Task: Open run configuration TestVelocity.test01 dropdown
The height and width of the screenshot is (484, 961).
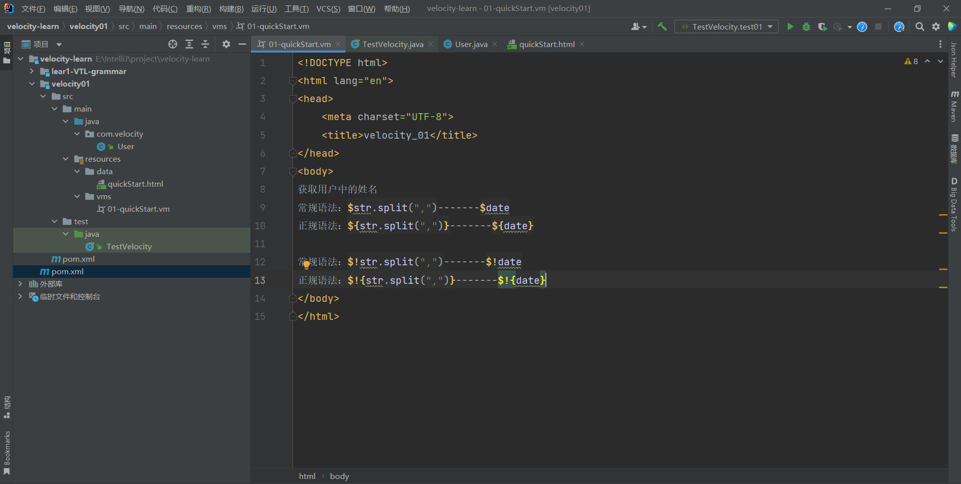Action: pos(727,27)
